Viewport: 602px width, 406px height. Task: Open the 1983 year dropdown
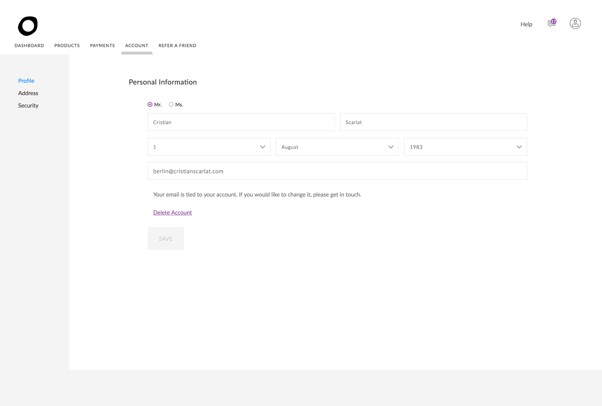click(465, 147)
